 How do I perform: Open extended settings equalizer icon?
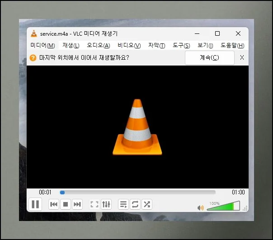tap(106, 205)
